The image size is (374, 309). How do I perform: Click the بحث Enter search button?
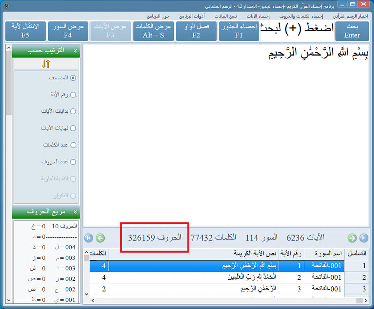coord(352,31)
